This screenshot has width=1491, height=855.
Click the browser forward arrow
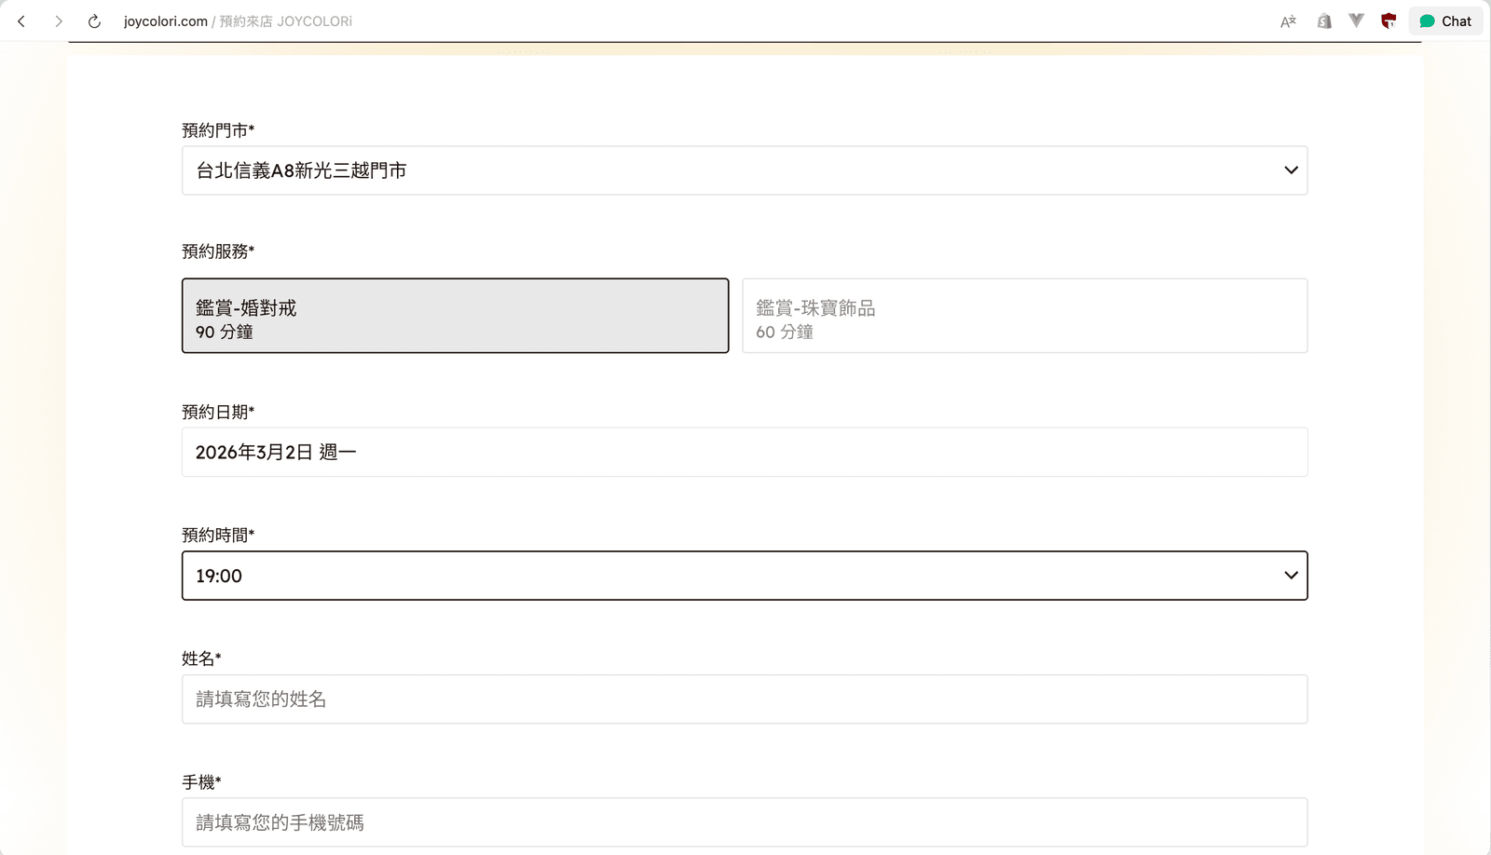[x=59, y=20]
